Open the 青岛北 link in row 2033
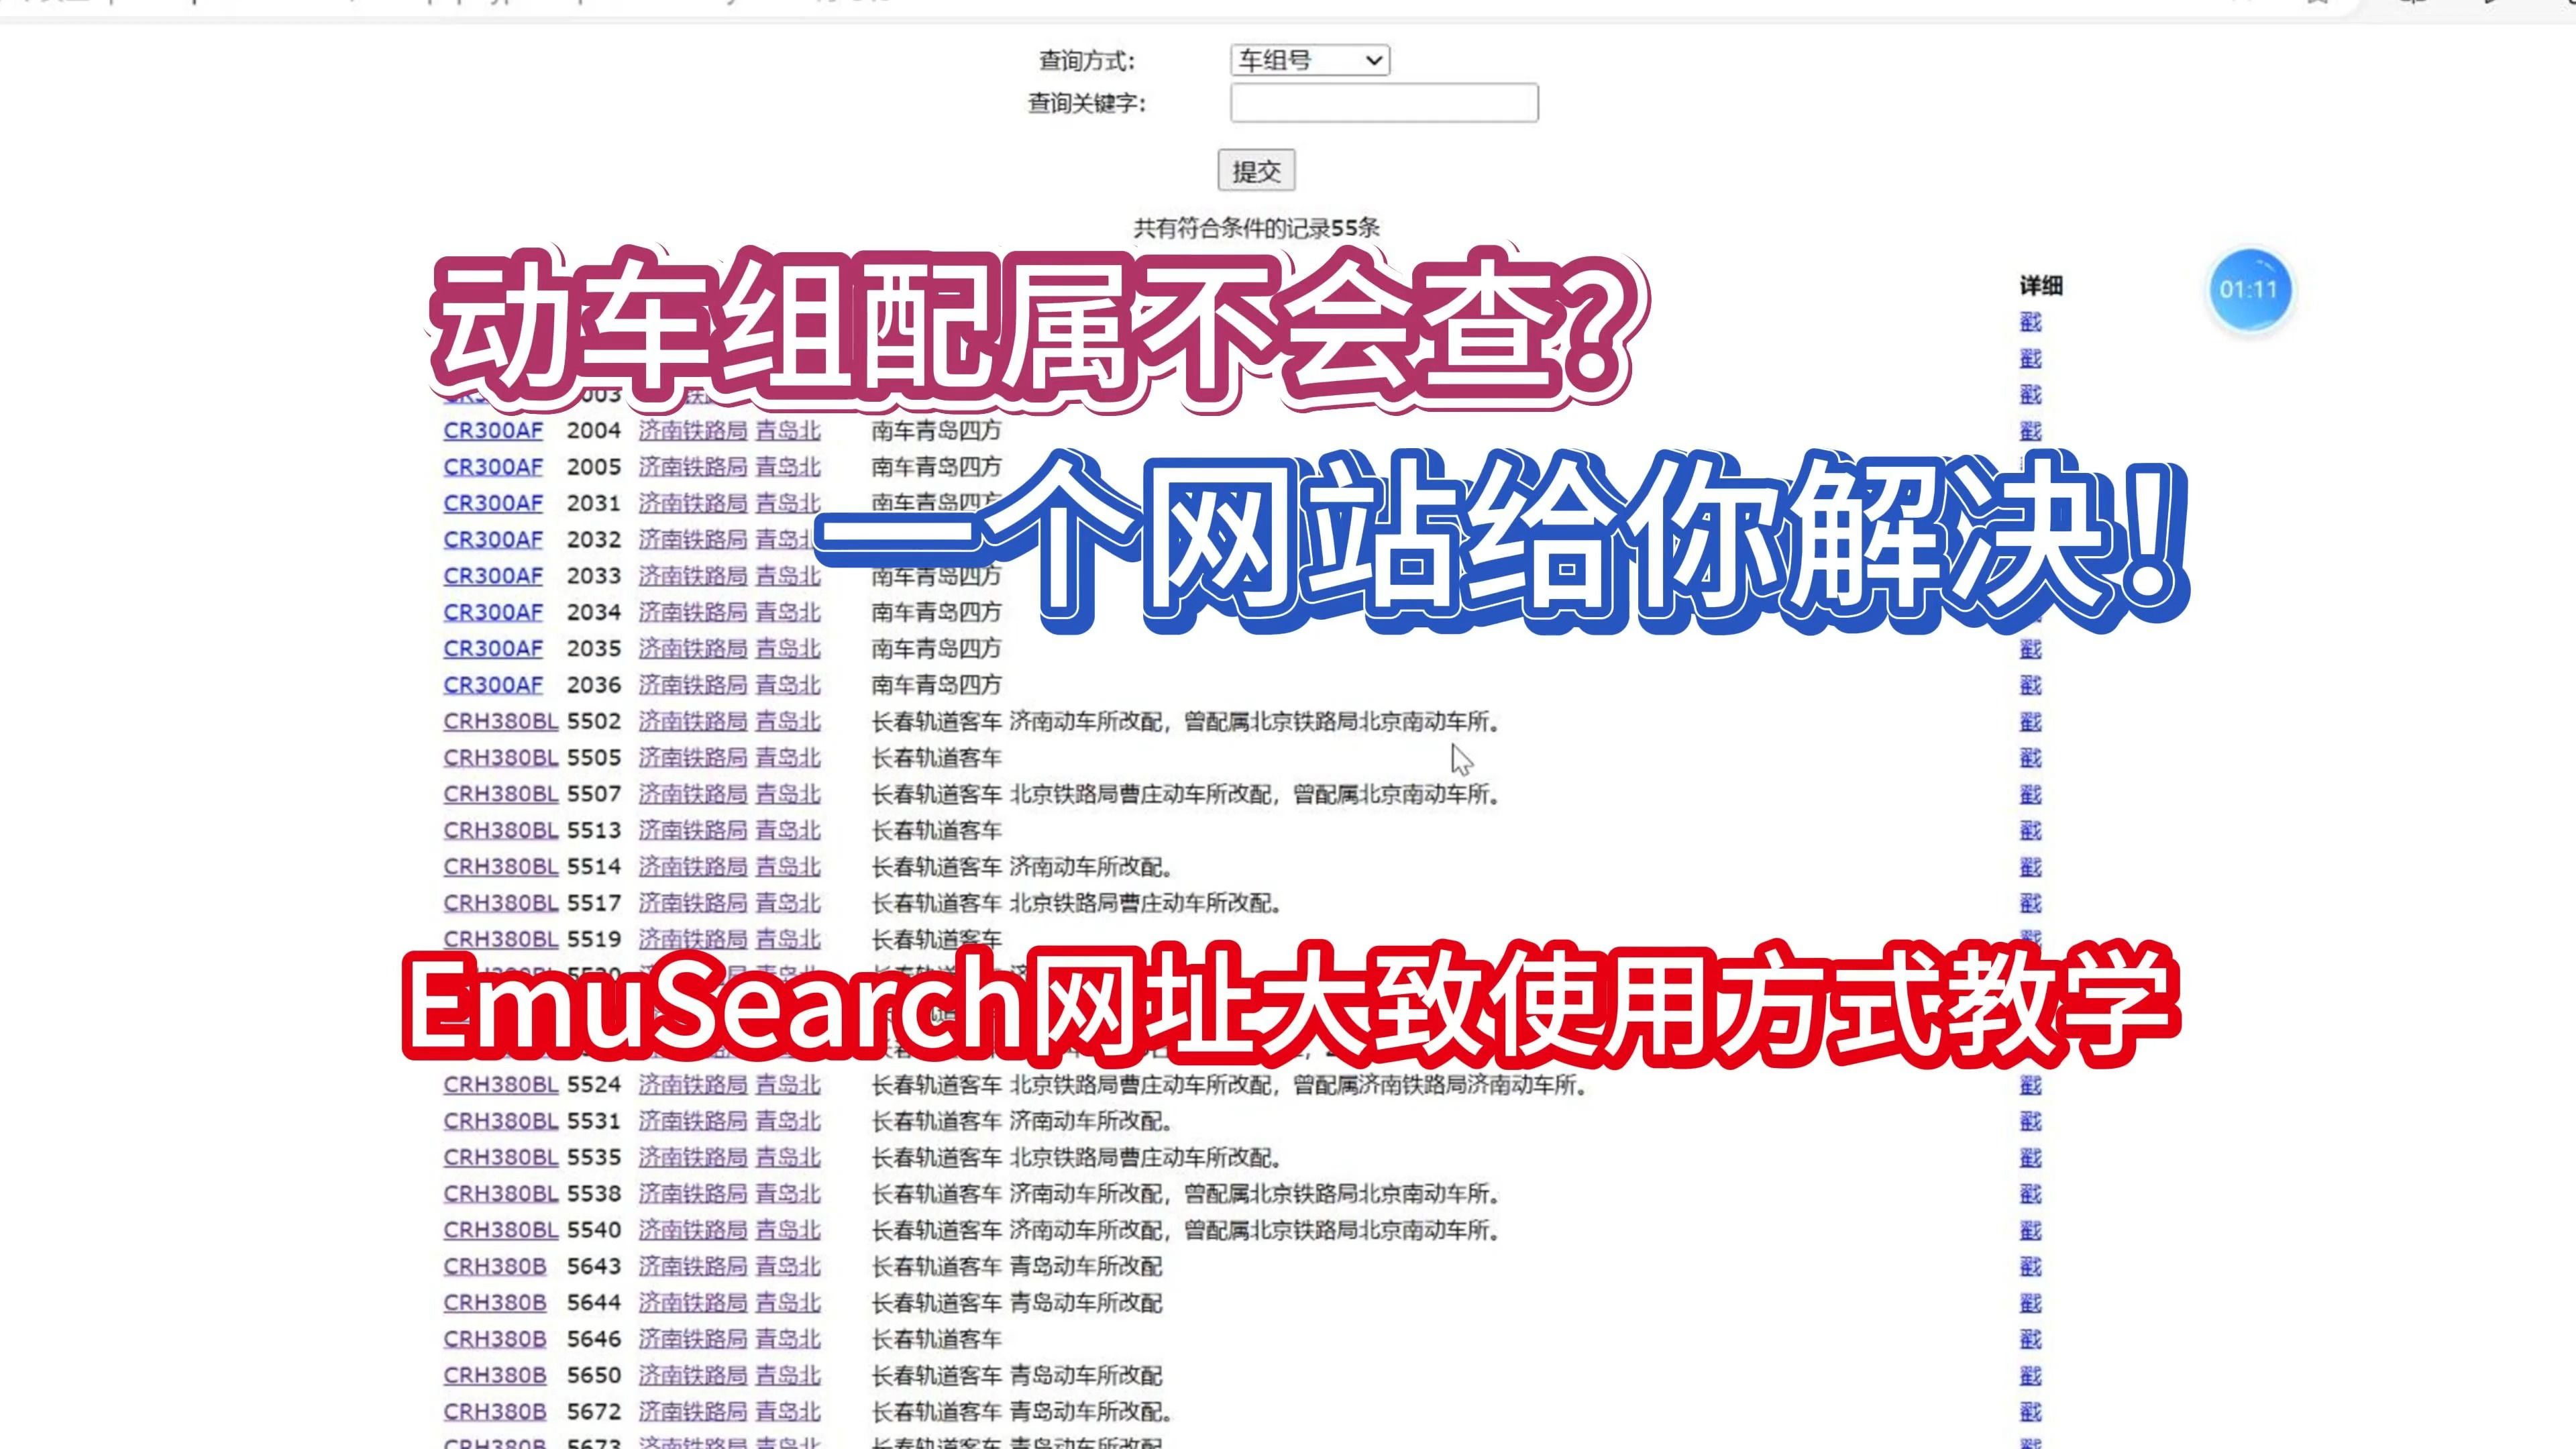Viewport: 2576px width, 1449px height. (788, 576)
